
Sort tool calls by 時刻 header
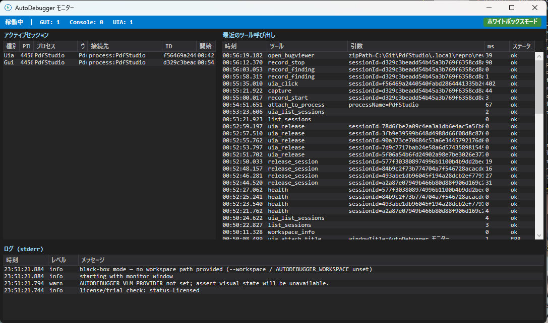(x=244, y=46)
